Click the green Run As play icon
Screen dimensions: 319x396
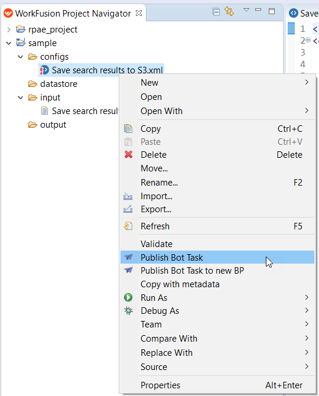128,297
